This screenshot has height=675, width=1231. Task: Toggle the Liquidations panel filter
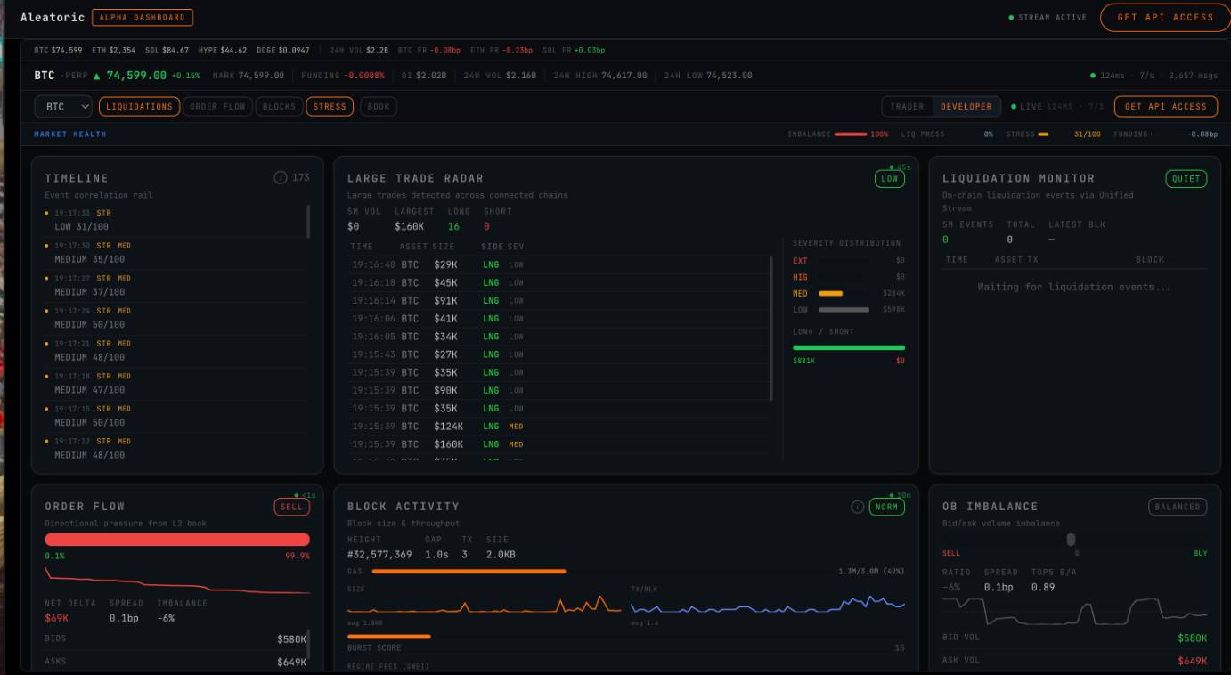click(139, 107)
